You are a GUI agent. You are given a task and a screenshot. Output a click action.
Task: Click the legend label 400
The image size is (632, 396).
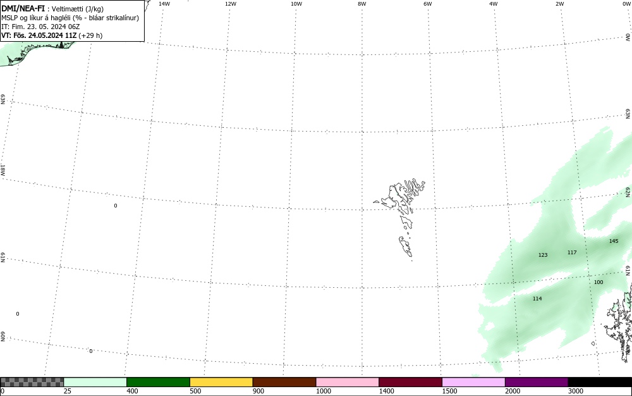tap(132, 391)
